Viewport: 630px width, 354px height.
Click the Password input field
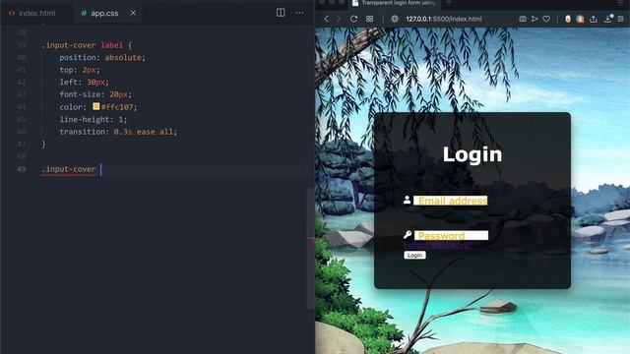point(451,235)
